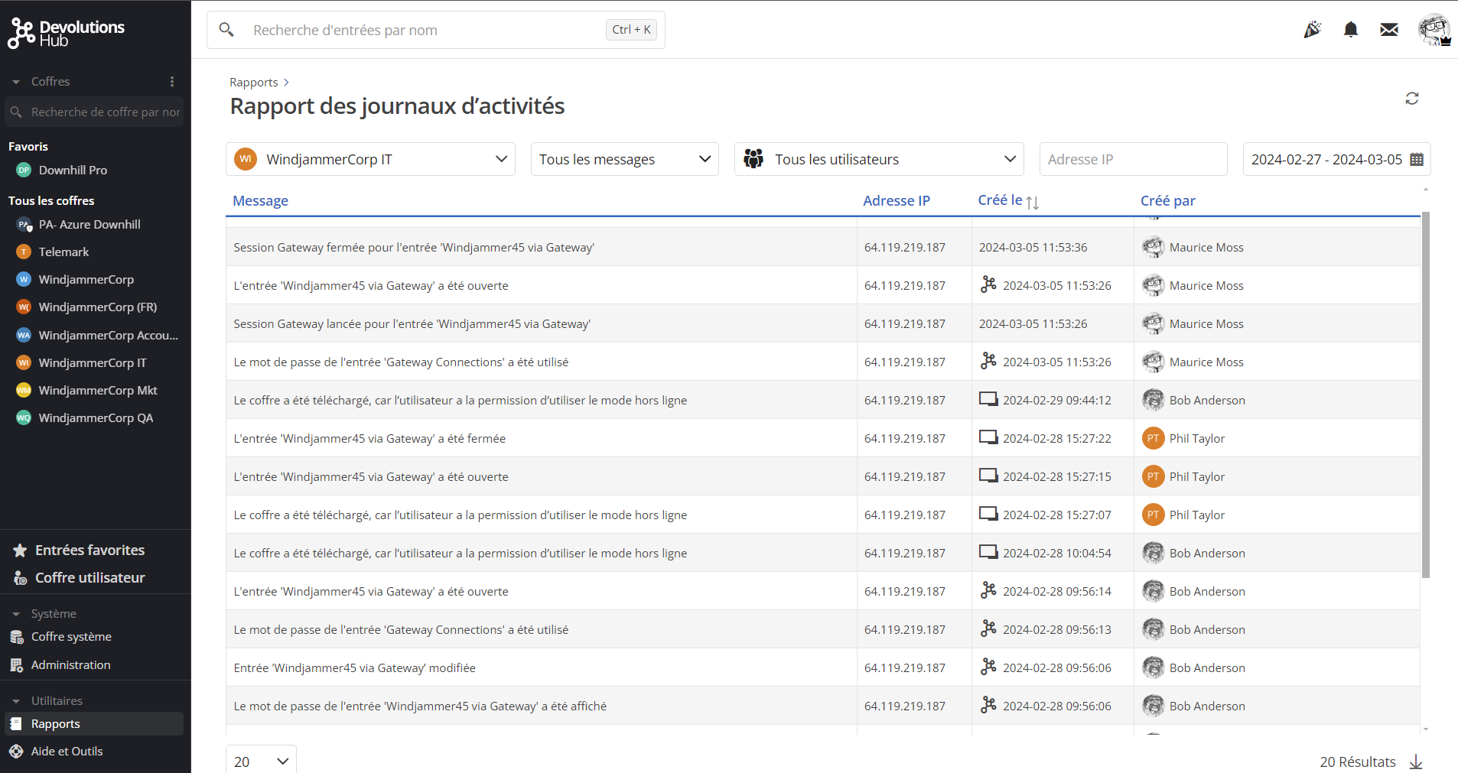1458x773 pixels.
Task: Click '20 Résultats' count text
Action: coord(1358,762)
